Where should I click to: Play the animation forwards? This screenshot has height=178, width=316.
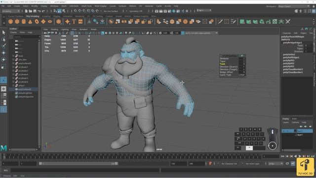pyautogui.click(x=300, y=156)
